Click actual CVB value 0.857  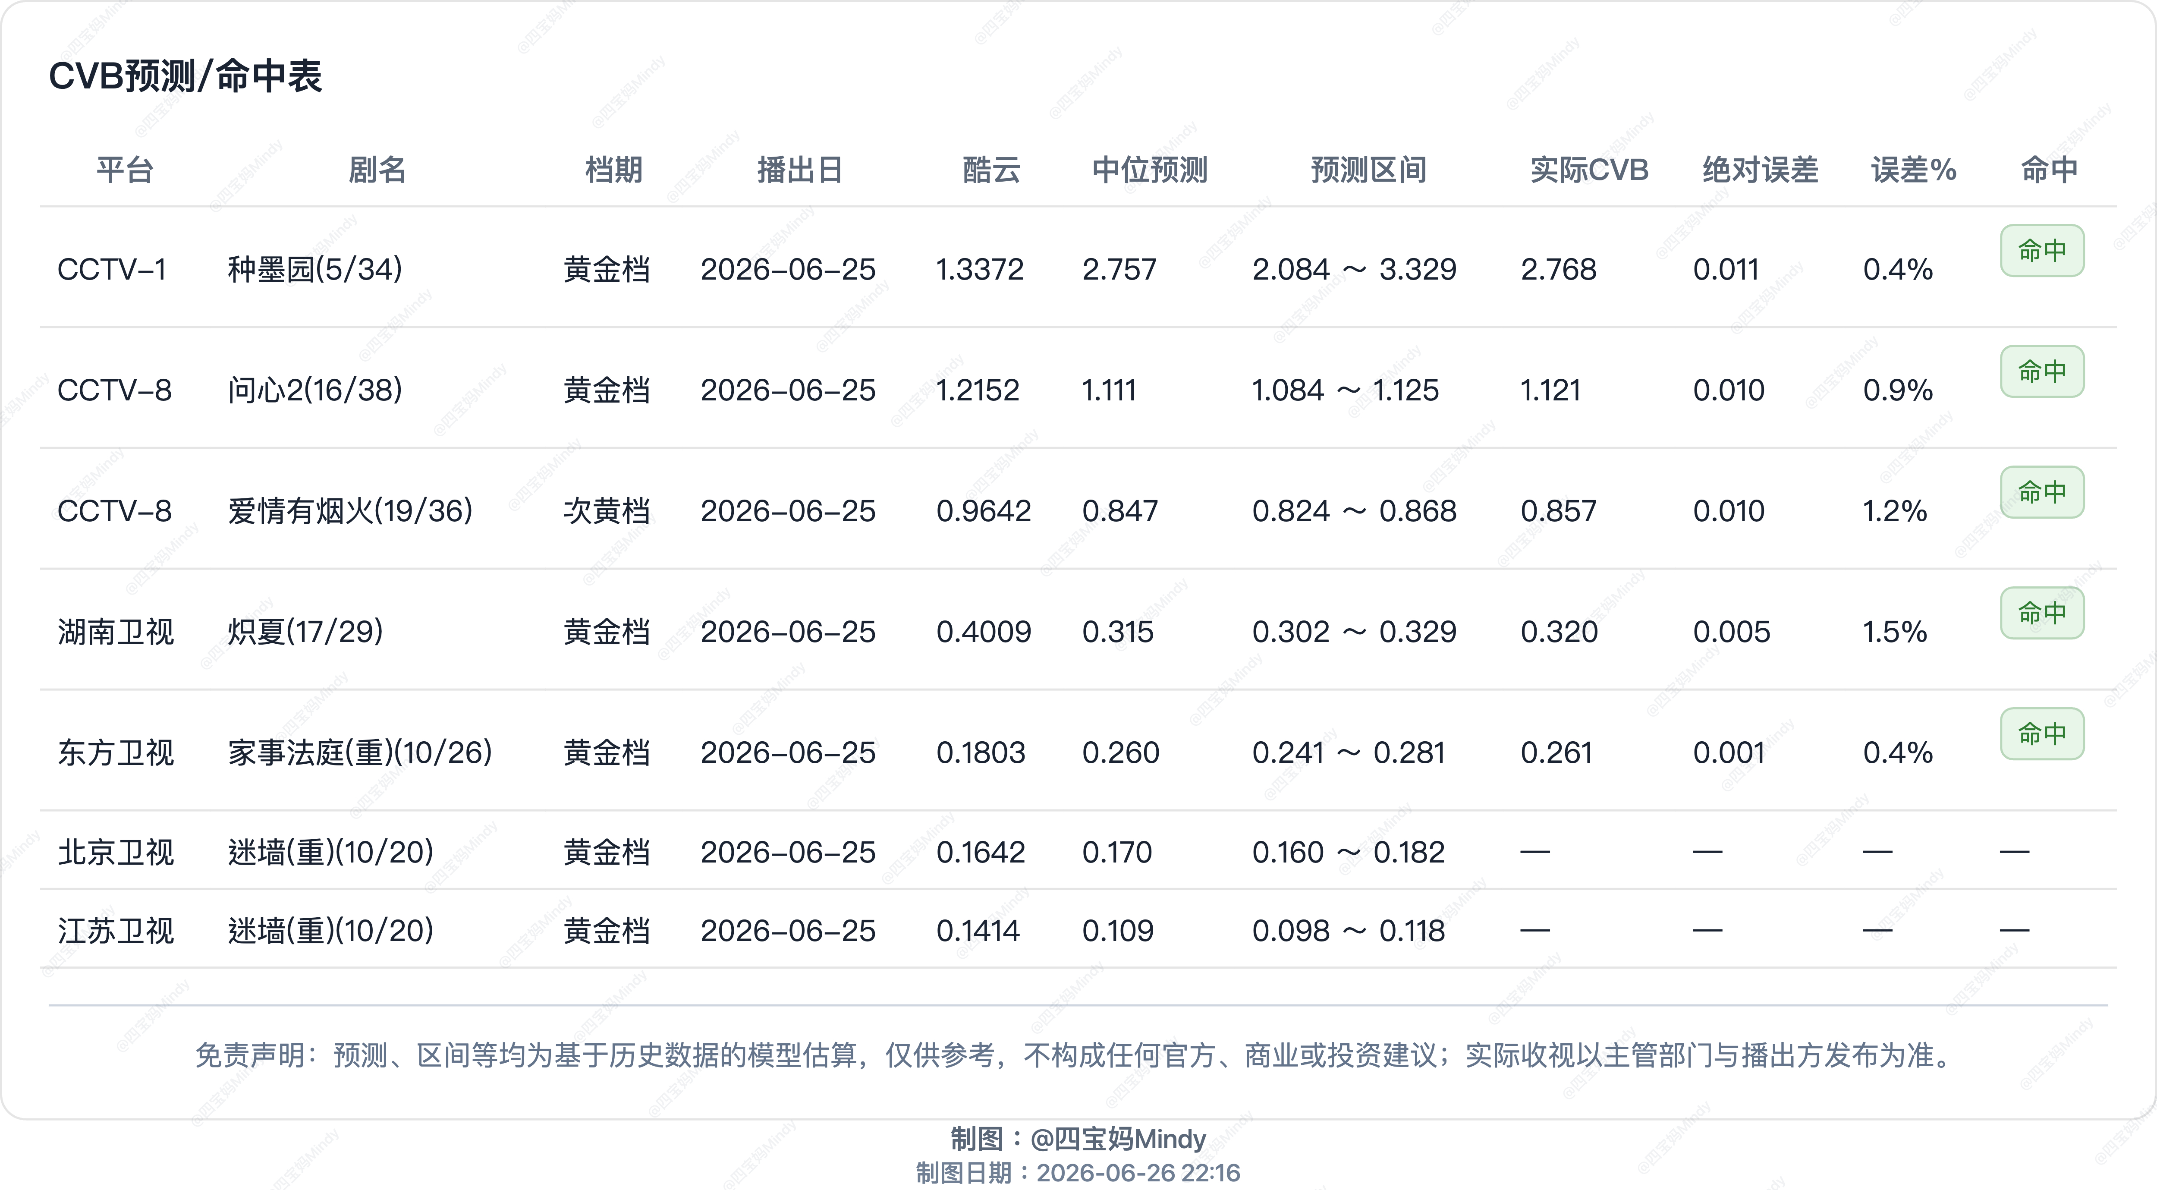tap(1558, 511)
